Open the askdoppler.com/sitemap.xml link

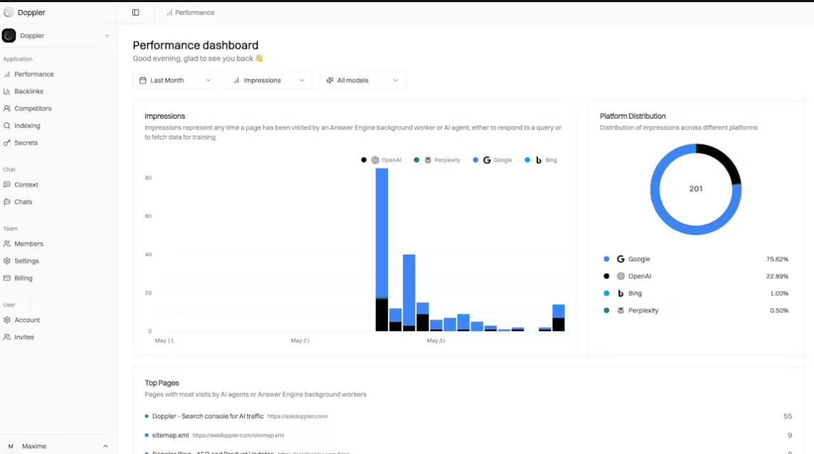238,435
